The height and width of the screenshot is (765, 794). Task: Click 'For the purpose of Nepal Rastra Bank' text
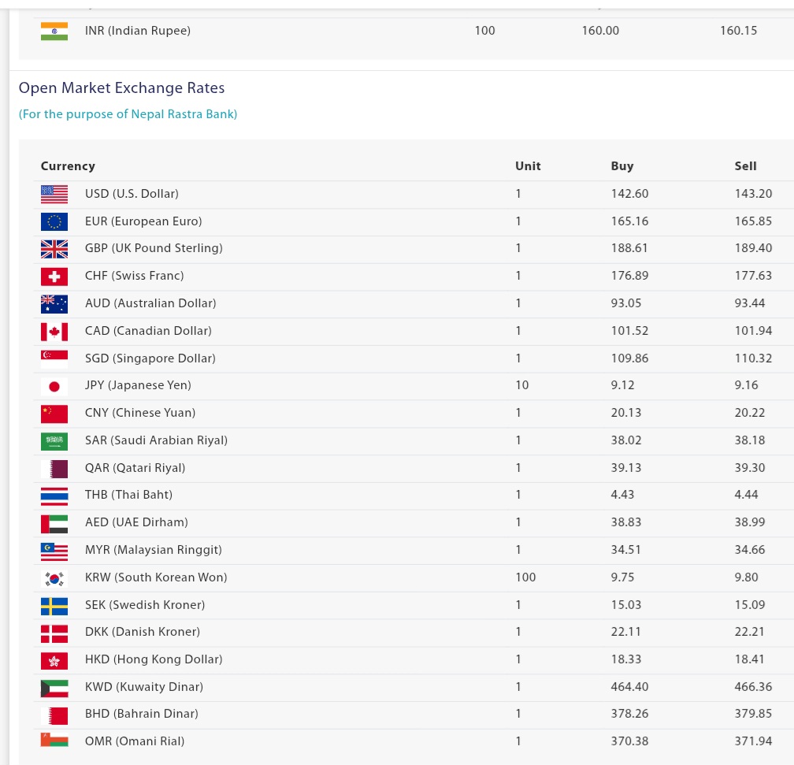click(128, 114)
